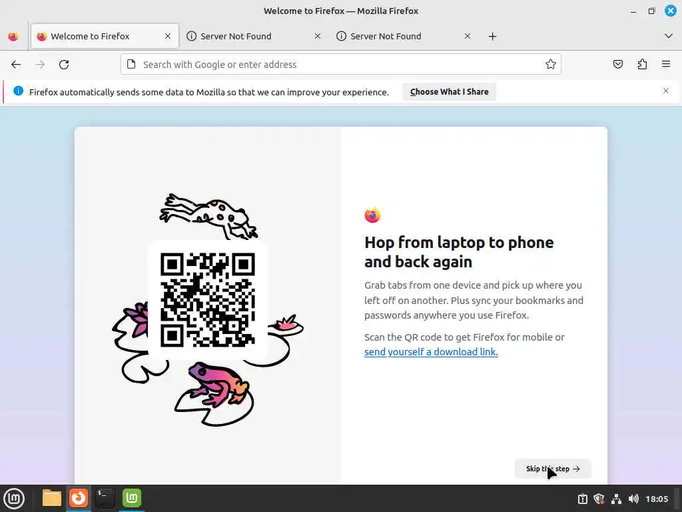
Task: Click Skip this step button
Action: [553, 469]
